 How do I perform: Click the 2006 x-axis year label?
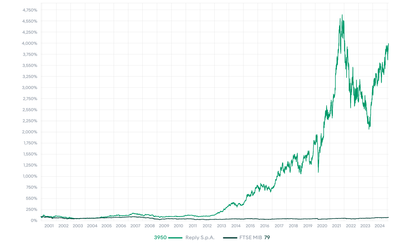click(121, 226)
